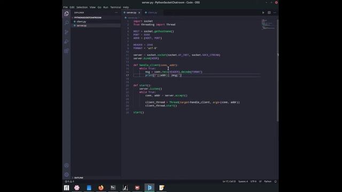The image size is (342, 192).
Task: Switch to the client.py editor tab
Action: [x=152, y=13]
